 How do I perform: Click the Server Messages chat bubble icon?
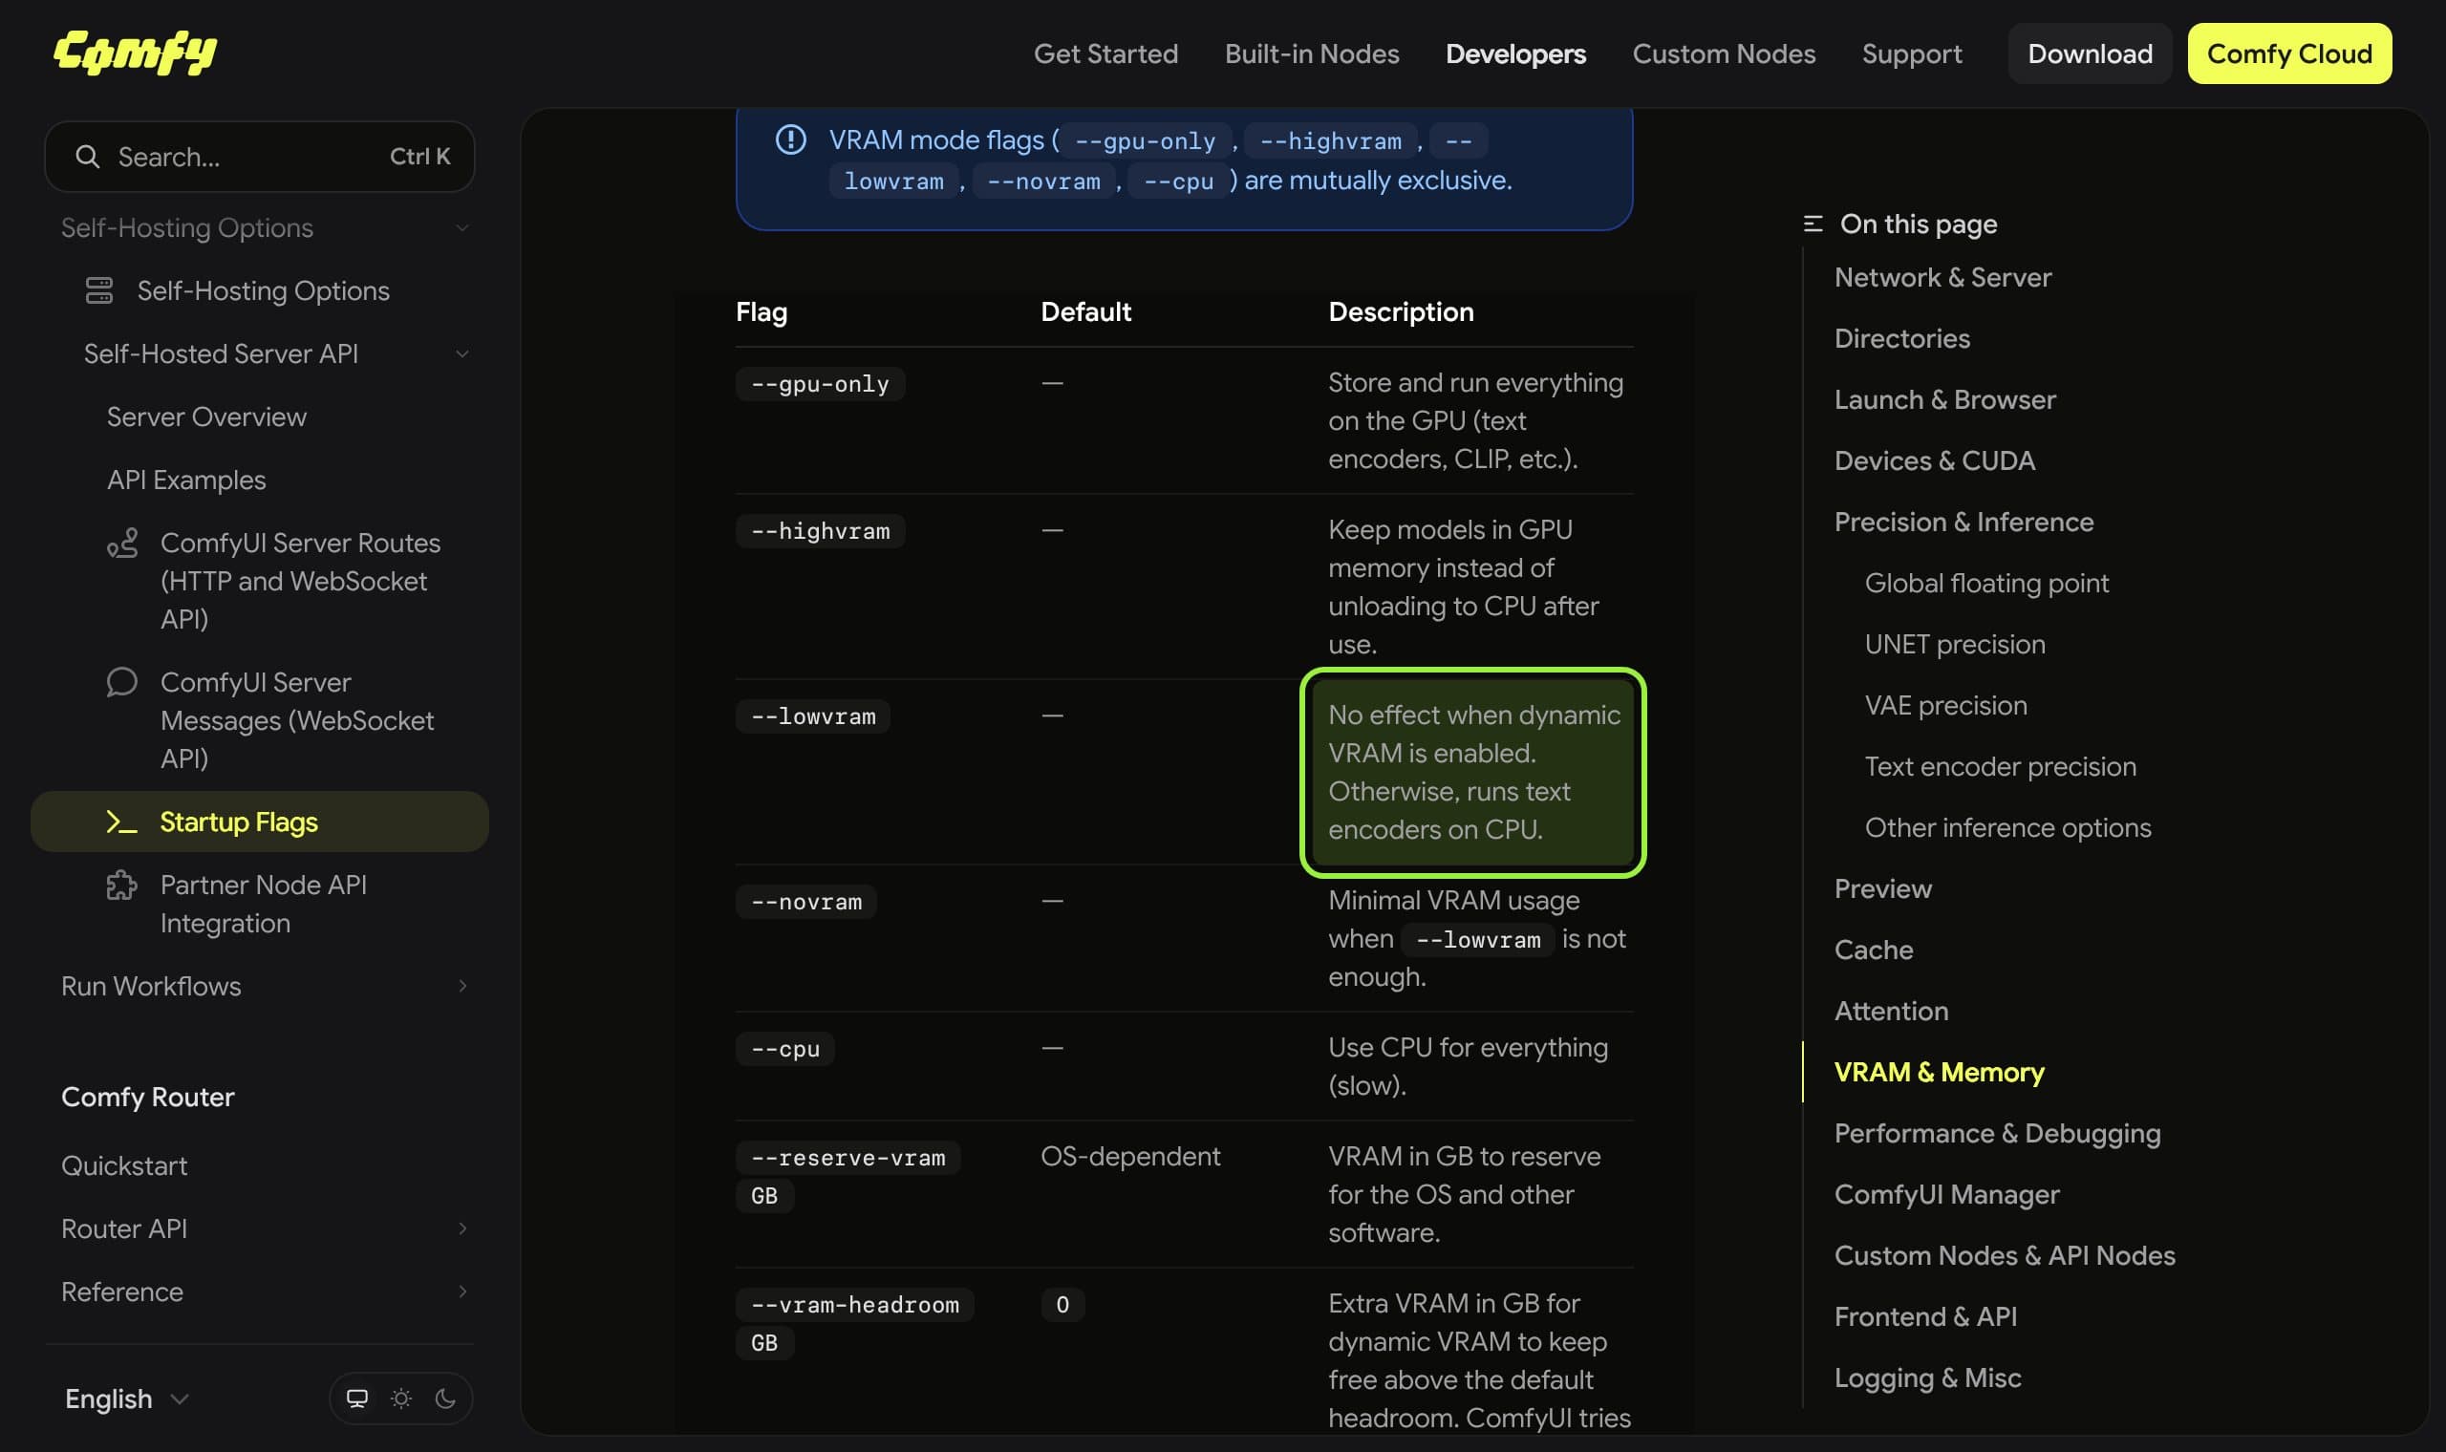[122, 682]
